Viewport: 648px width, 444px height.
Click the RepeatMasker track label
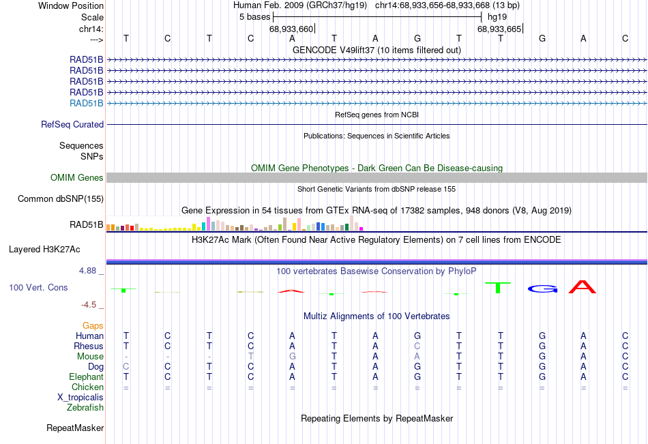pos(75,428)
